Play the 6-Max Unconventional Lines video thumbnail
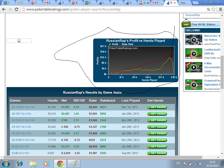This screenshot has height=168, width=224. (x=194, y=67)
